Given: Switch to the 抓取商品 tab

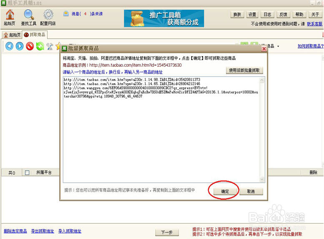Looking at the screenshot, I should 35,35.
